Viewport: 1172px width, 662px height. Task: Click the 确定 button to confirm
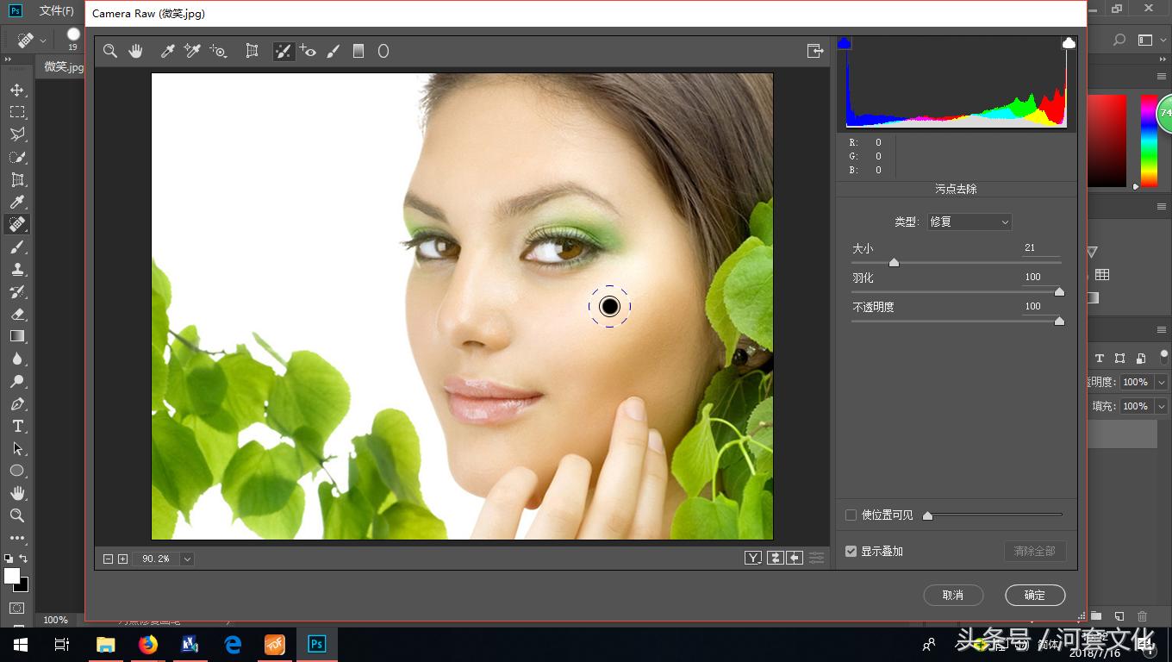1034,595
